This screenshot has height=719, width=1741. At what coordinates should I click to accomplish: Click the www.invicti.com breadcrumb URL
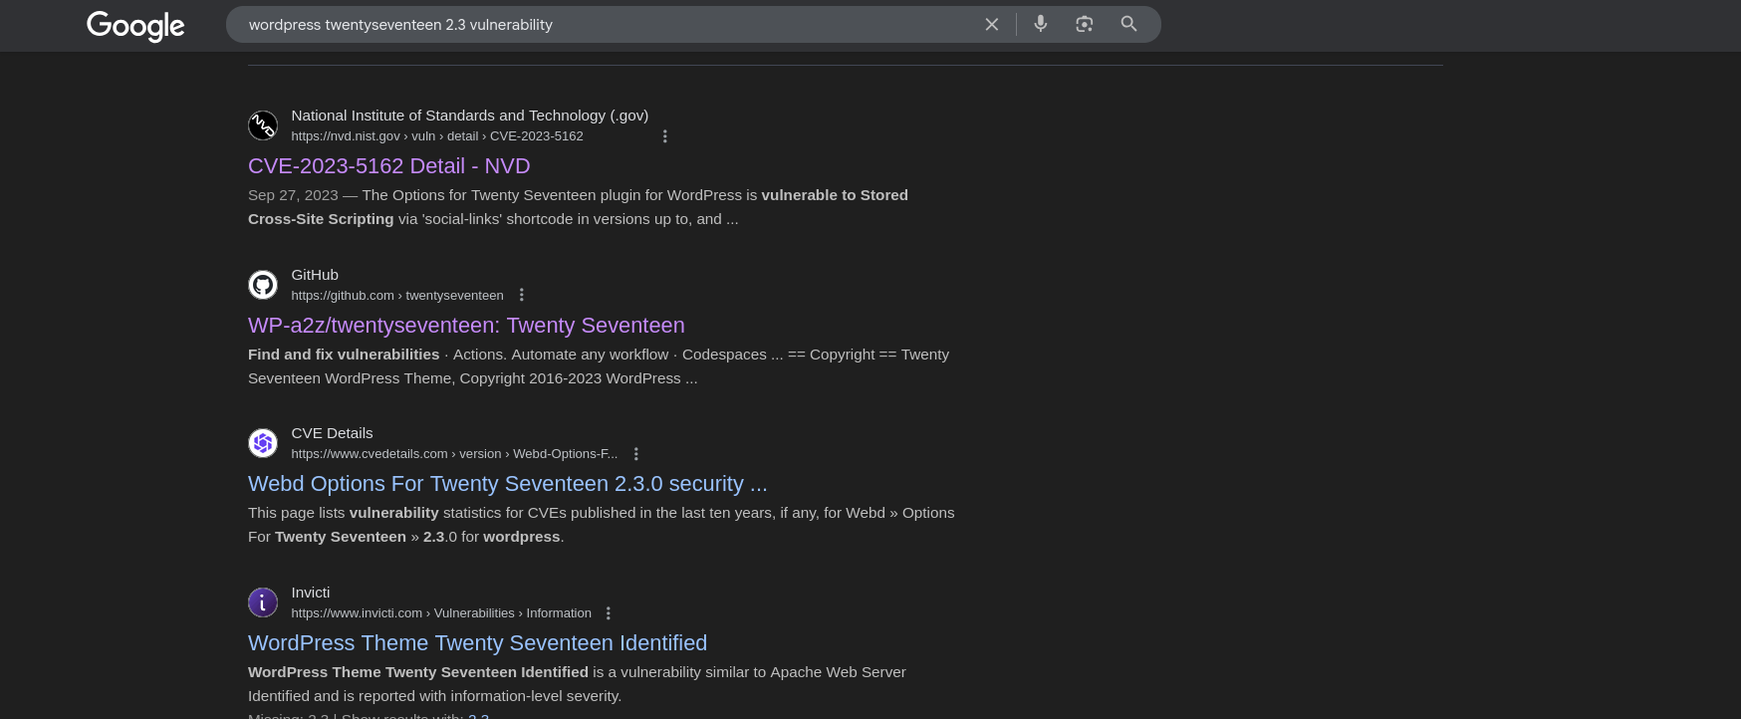coord(440,613)
